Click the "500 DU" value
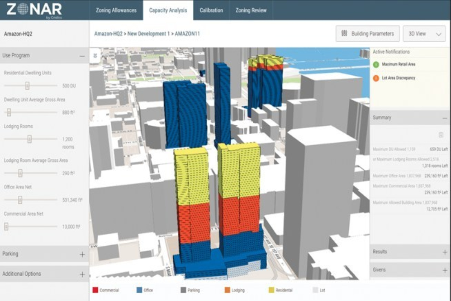451x301 pixels. click(69, 86)
